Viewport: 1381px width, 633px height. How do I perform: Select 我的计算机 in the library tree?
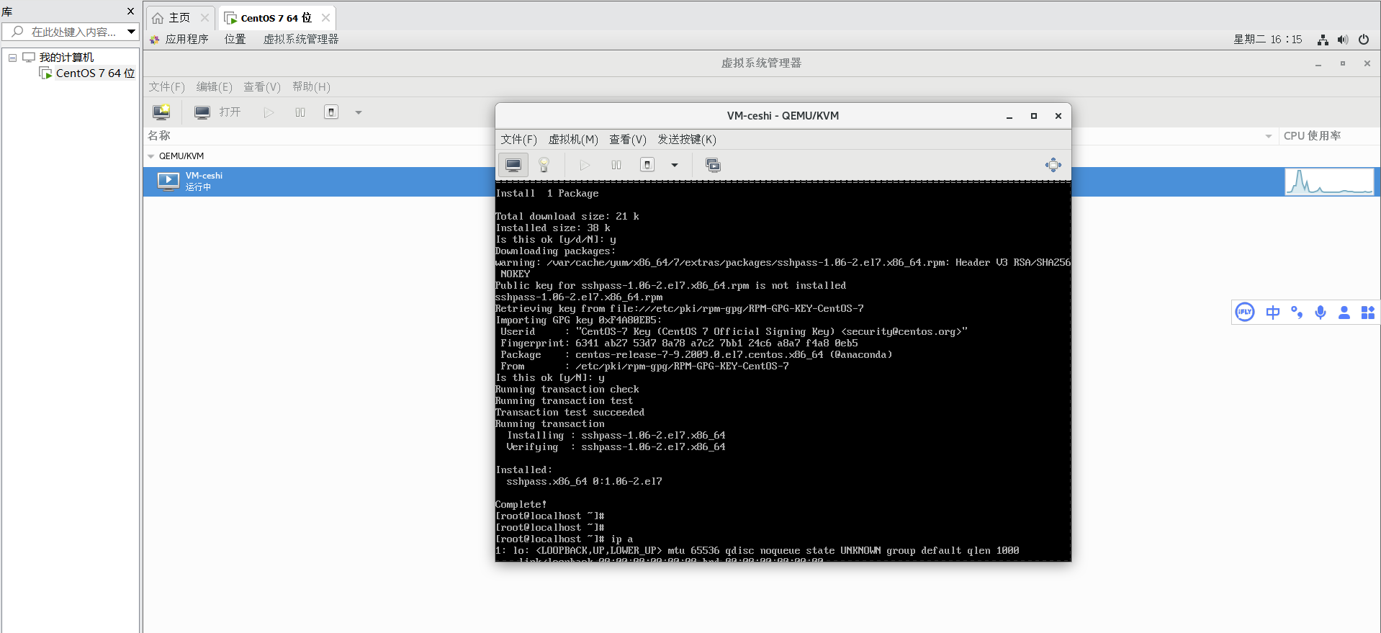(66, 58)
